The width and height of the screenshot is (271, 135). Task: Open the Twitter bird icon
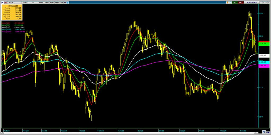pos(68,2)
